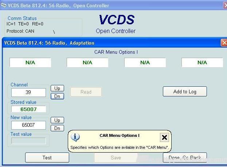Click the Channel label
Screen dimensions: 227x167
[x=19, y=85]
